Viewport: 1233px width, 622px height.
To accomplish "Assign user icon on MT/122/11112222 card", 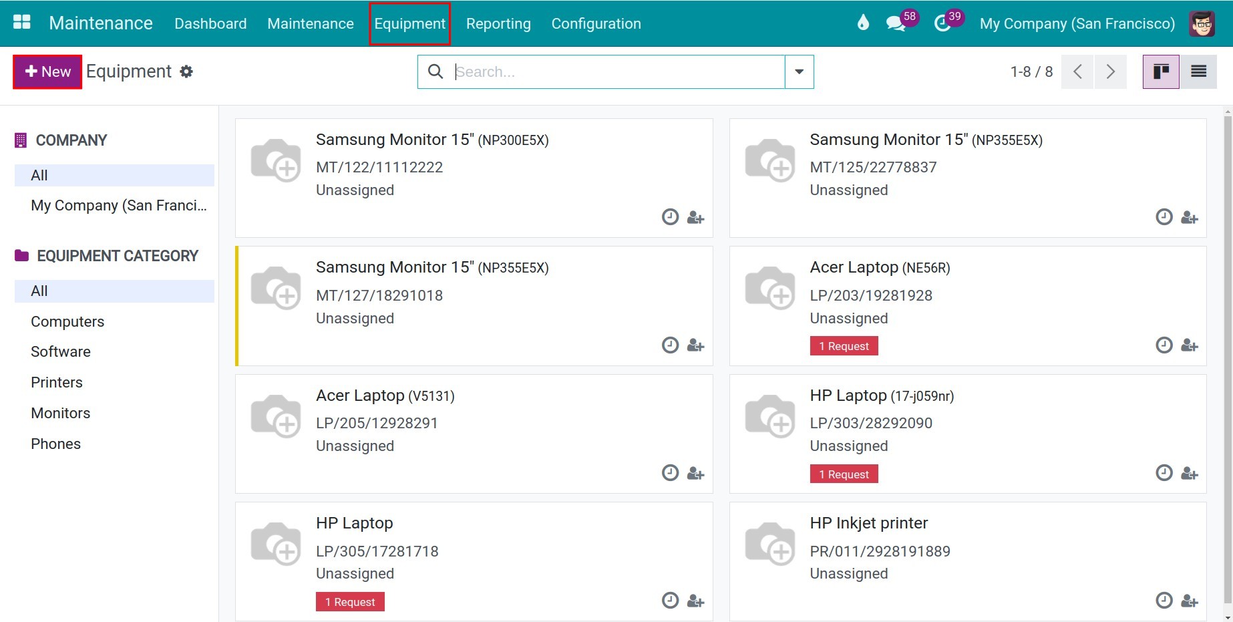I will click(x=695, y=218).
